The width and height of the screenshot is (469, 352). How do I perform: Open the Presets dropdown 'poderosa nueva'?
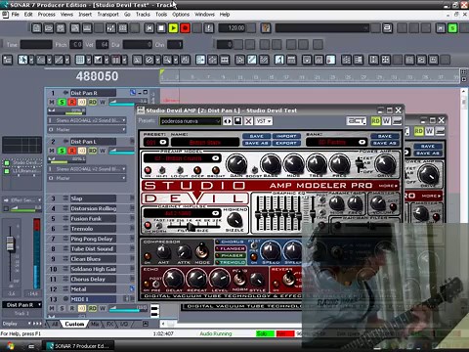tap(191, 121)
